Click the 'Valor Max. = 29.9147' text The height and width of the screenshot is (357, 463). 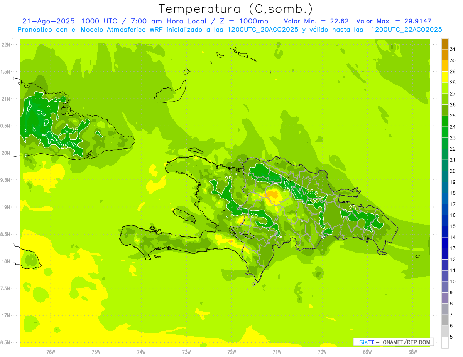(394, 21)
